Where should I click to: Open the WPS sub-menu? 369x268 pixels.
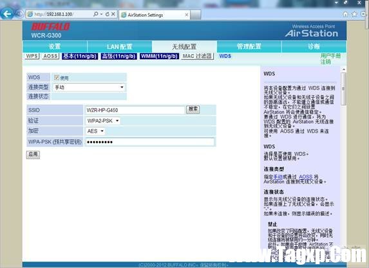(32, 56)
